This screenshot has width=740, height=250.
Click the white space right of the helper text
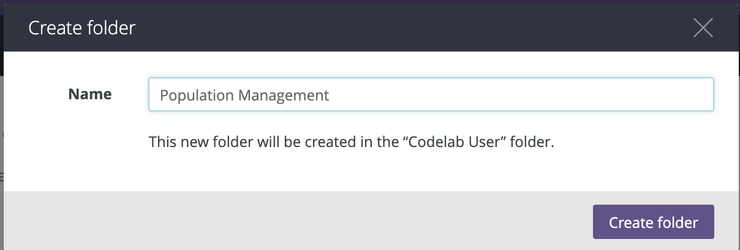[643, 143]
